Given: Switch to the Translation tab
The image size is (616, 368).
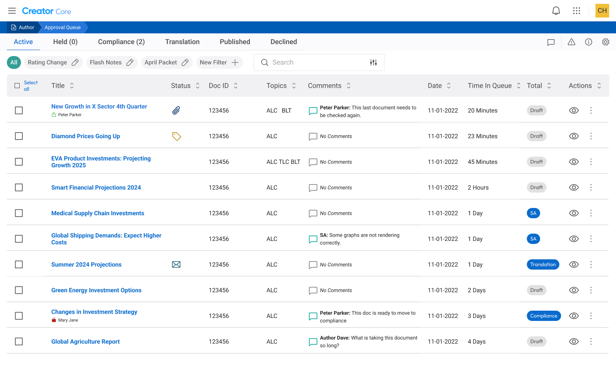Looking at the screenshot, I should point(182,42).
